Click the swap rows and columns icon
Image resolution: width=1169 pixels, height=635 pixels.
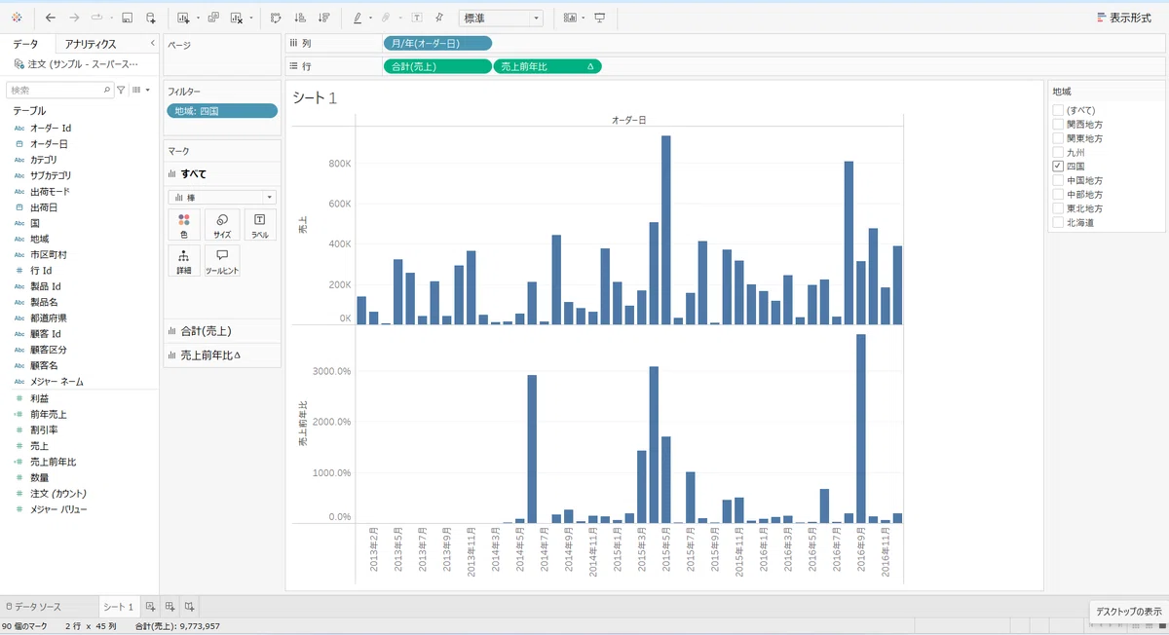tap(276, 18)
